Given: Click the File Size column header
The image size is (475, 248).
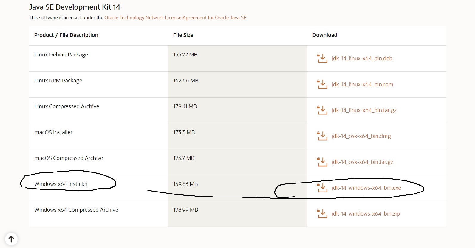Looking at the screenshot, I should (183, 35).
